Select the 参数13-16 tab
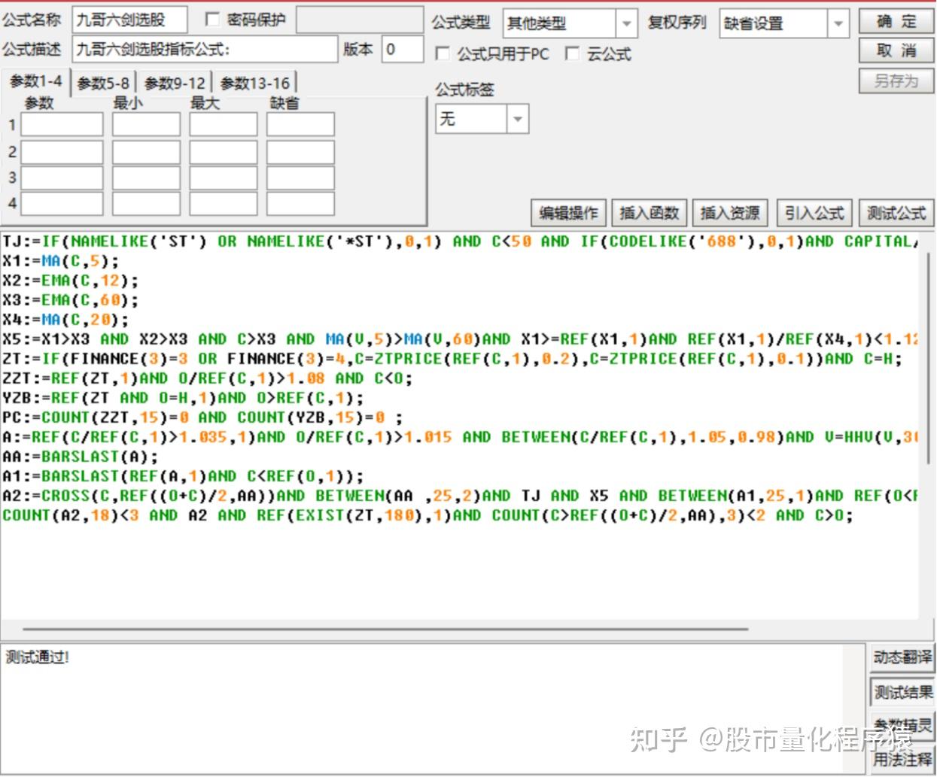 255,83
